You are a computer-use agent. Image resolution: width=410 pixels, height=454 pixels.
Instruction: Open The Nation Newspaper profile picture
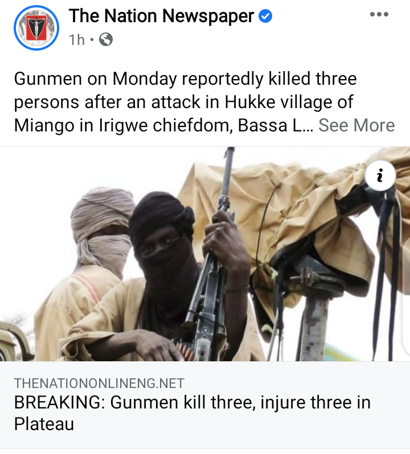tap(36, 28)
